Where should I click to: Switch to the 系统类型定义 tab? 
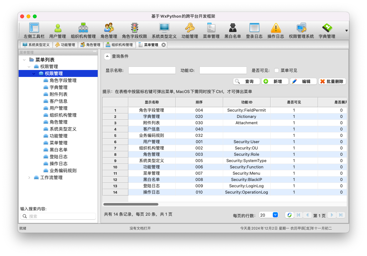pos(36,45)
